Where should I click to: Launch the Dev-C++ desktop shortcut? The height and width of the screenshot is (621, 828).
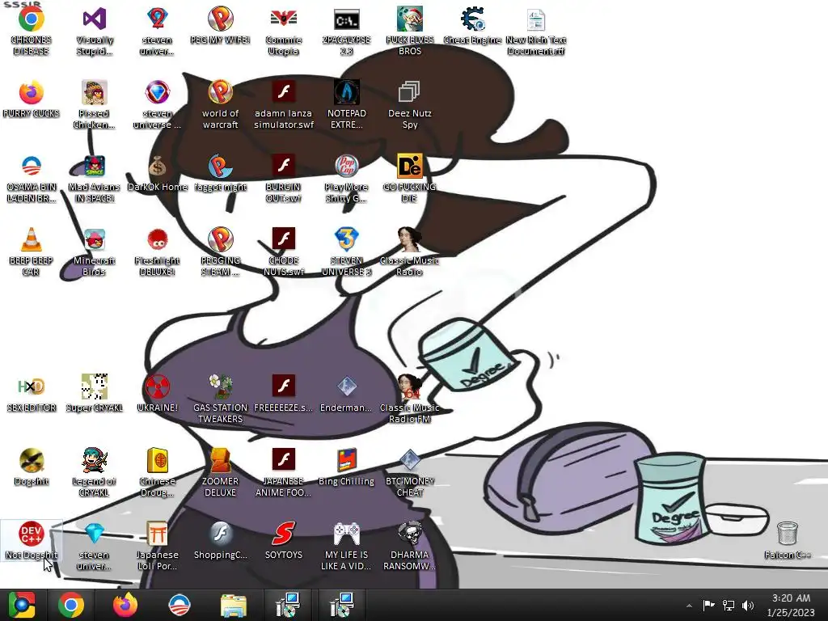pos(32,541)
